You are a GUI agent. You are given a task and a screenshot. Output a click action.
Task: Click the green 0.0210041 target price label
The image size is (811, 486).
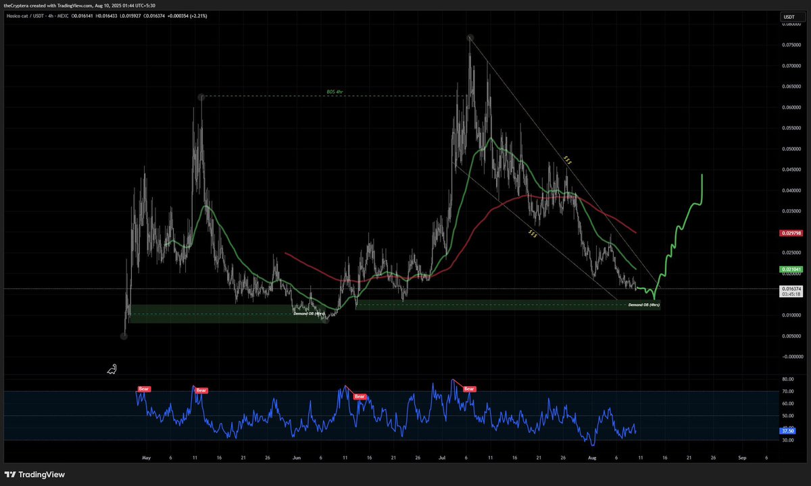[791, 269]
